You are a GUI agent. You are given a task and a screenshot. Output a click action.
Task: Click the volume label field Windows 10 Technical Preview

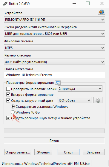pos(54,75)
